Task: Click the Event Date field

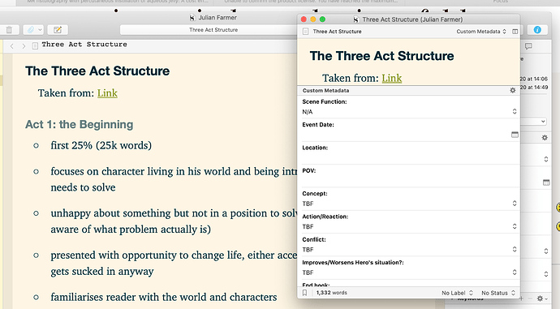Action: click(405, 135)
